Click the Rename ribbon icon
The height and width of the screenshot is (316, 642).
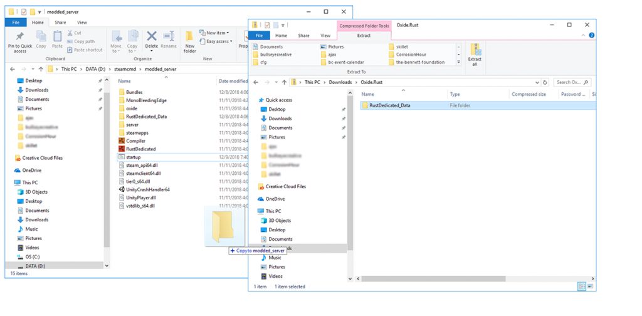(x=168, y=39)
